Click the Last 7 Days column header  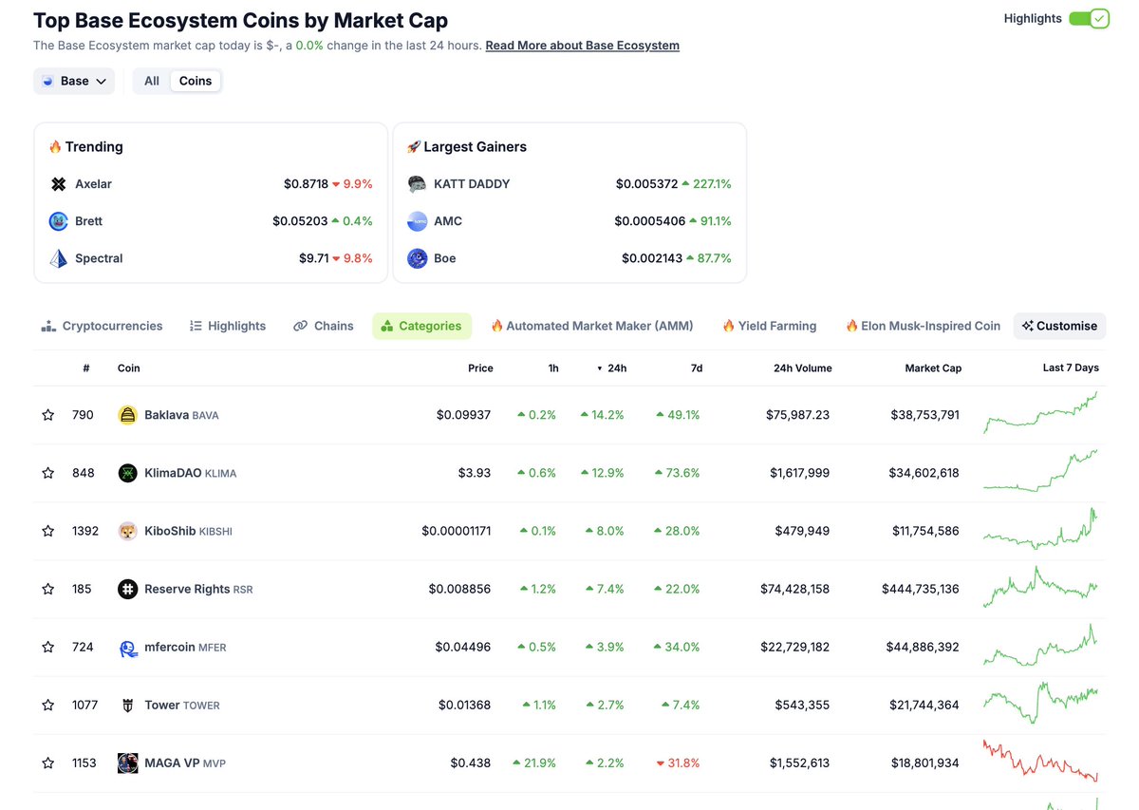coord(1071,368)
